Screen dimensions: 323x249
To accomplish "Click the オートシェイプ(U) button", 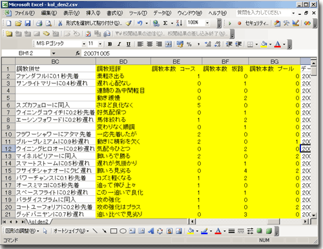I will click(71, 231).
